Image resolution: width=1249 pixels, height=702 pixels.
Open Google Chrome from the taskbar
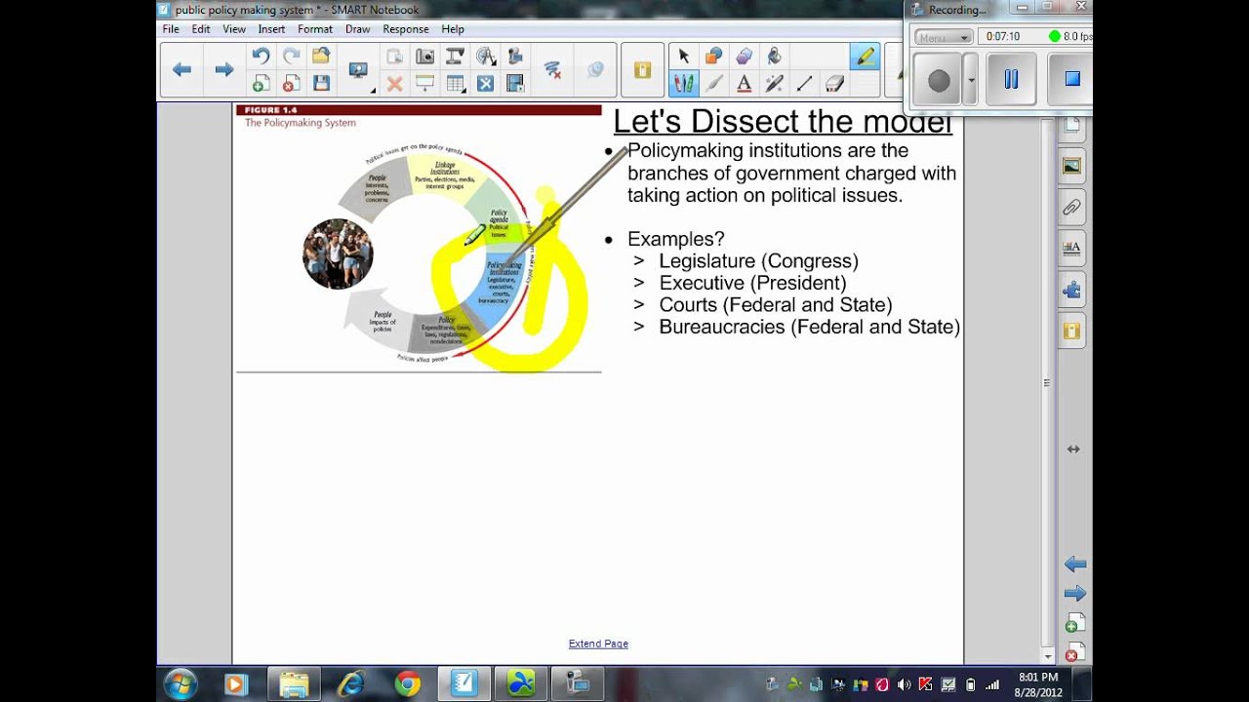[408, 684]
